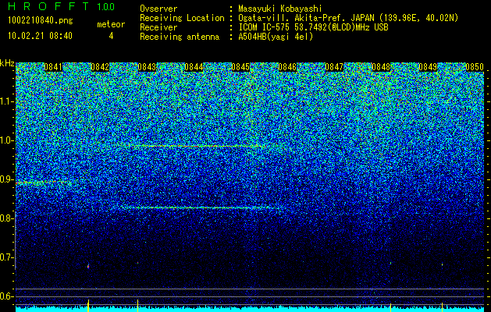Screen dimensions: 491x312
Task: Select the A504HB(yagi 4el) antenna value
Action: click(276, 37)
